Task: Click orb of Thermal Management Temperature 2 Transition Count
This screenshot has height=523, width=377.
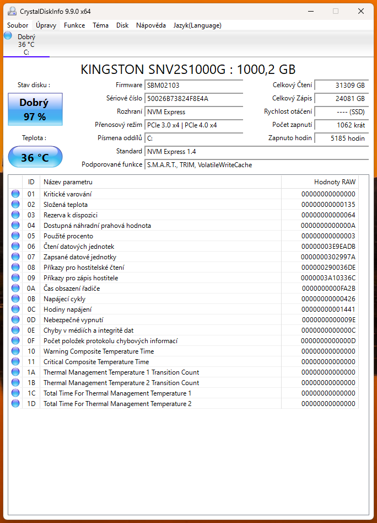Action: coord(15,382)
